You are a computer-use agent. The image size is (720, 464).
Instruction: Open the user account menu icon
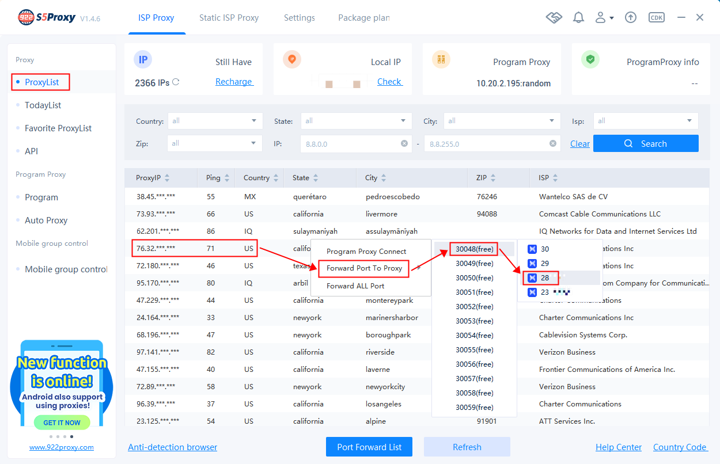[604, 18]
